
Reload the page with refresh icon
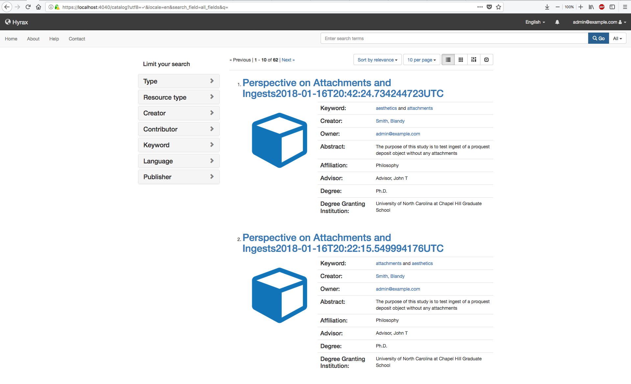coord(28,7)
